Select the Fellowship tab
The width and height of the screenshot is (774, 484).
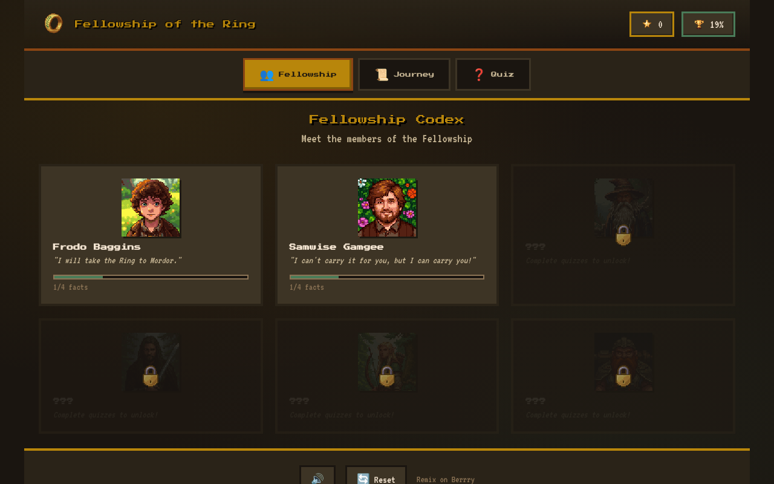click(298, 74)
